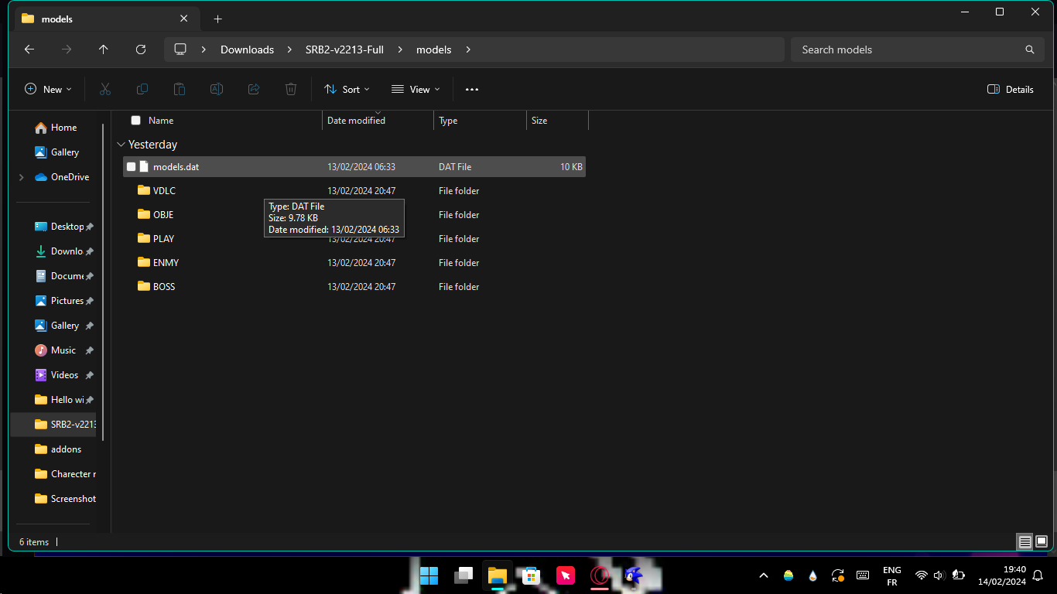
Task: Select the models tab
Action: tap(105, 19)
